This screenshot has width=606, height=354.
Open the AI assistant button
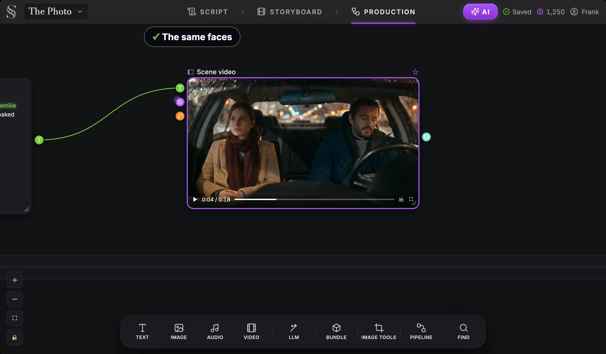pyautogui.click(x=480, y=12)
